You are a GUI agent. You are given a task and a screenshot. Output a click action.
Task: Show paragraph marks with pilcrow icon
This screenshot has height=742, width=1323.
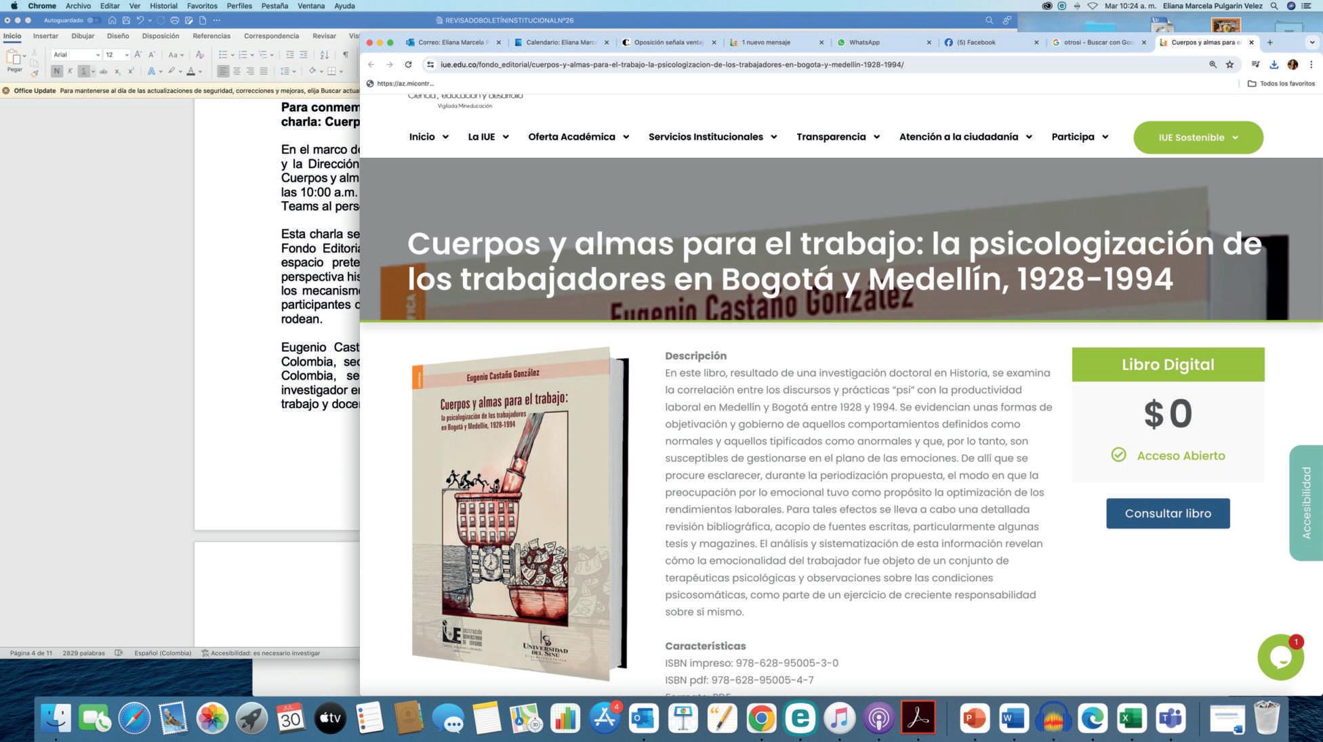(x=346, y=55)
